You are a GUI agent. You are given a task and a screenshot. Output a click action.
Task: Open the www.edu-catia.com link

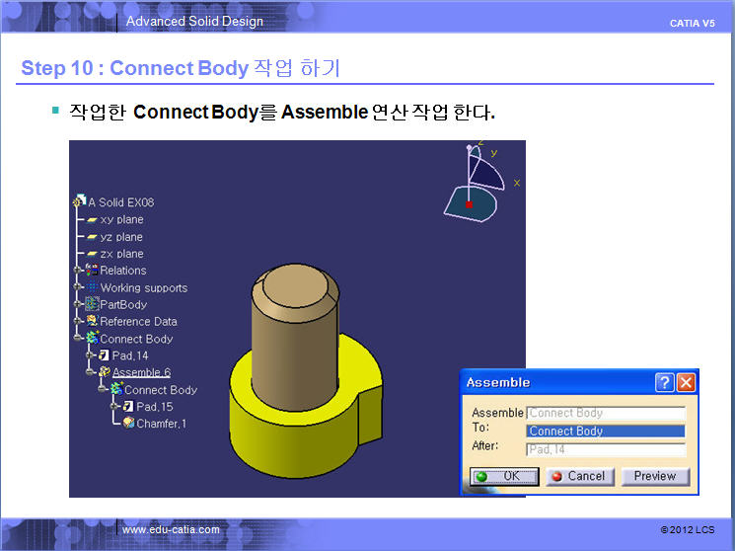(x=171, y=530)
